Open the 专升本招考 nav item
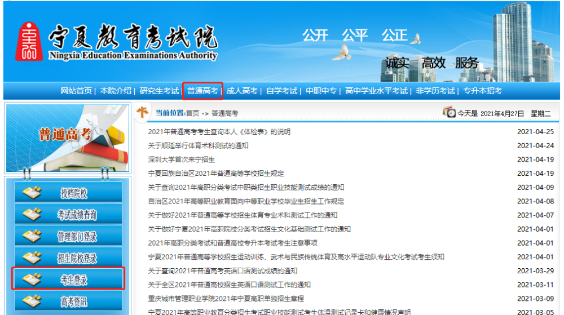This screenshot has width=564, height=315. point(482,91)
